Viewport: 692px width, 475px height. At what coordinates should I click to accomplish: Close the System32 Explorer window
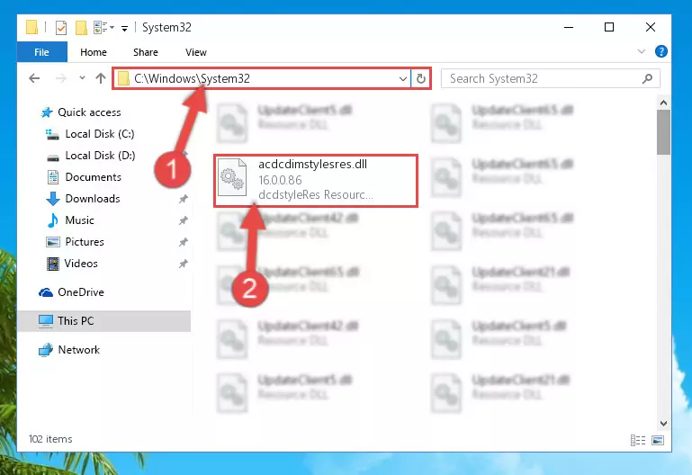click(650, 27)
